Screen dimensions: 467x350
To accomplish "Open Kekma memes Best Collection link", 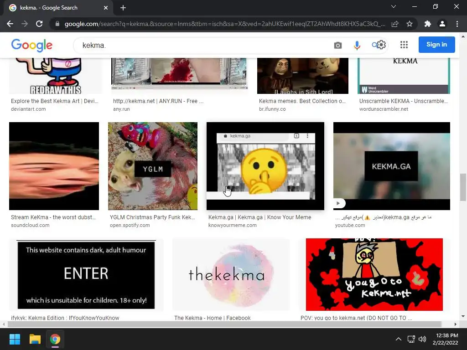I will (x=302, y=101).
